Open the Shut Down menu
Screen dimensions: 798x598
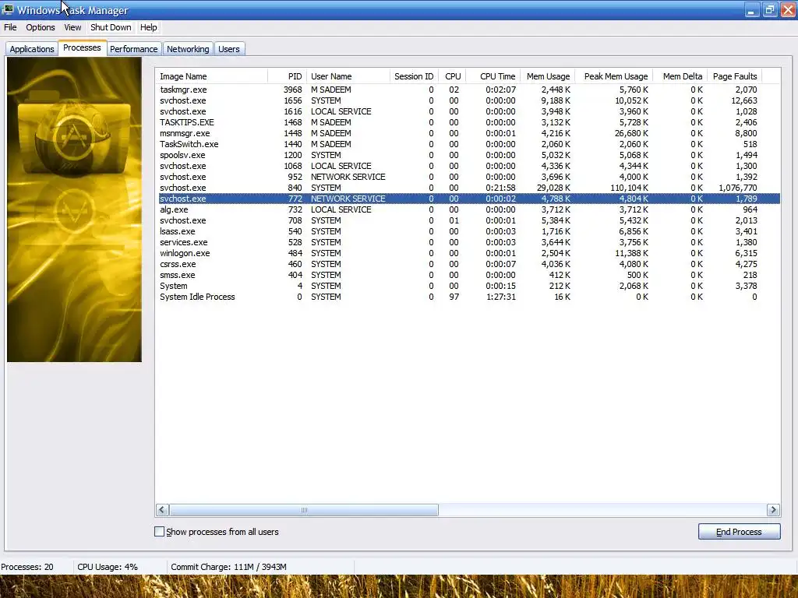point(111,27)
